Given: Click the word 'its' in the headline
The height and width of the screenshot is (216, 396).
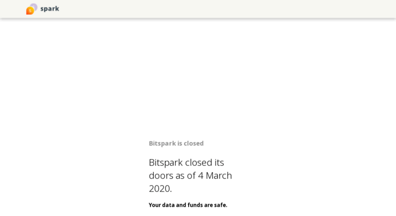Looking at the screenshot, I should coord(219,162).
